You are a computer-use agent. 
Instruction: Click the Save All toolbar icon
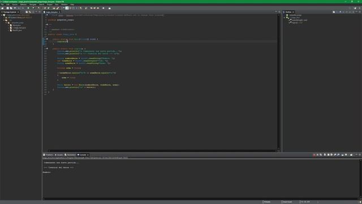coord(11,8)
